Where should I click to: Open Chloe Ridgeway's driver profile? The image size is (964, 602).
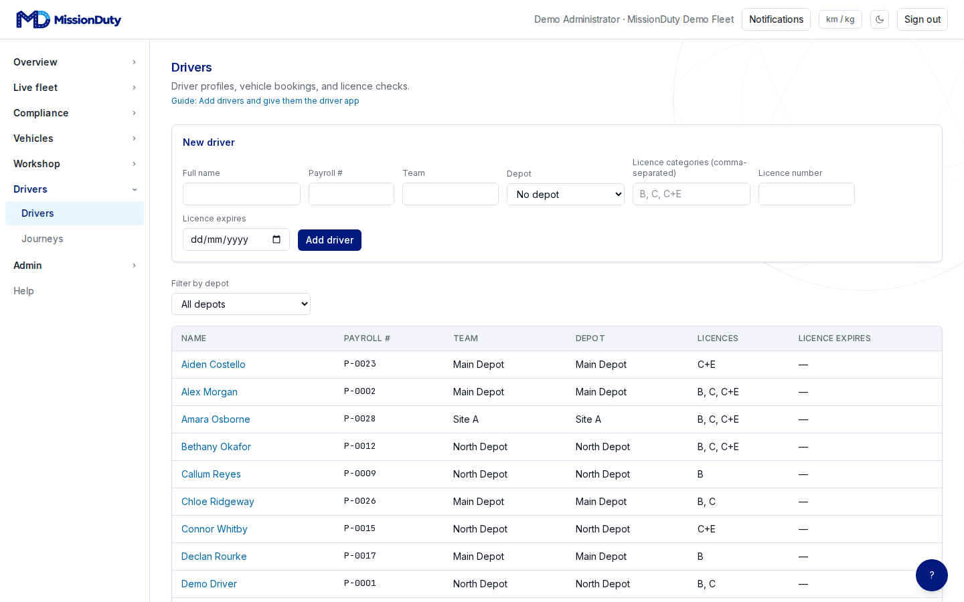218,502
